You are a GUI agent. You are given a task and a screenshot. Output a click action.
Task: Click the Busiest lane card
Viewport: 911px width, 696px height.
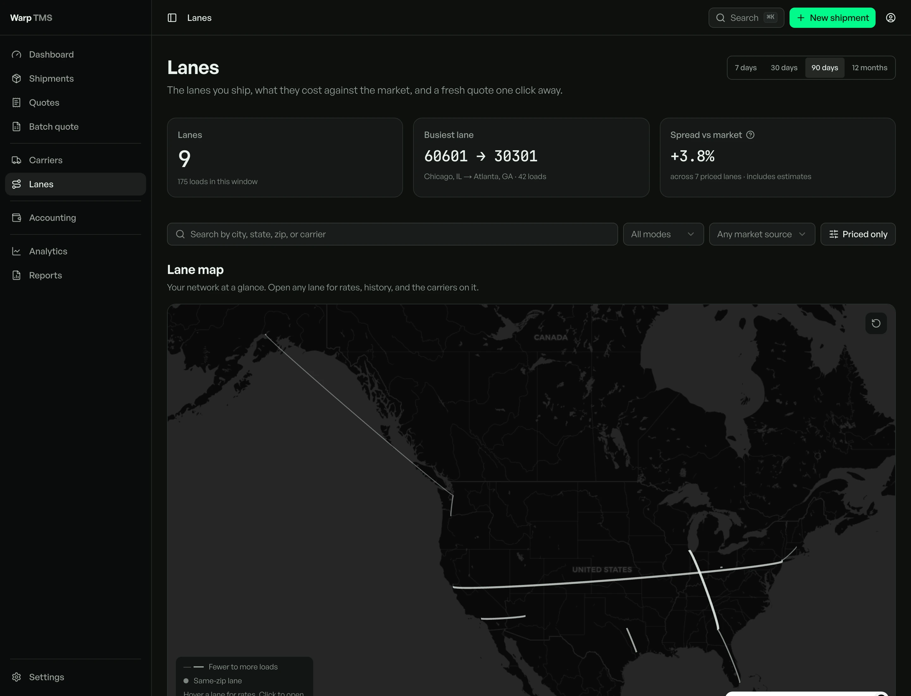coord(531,158)
